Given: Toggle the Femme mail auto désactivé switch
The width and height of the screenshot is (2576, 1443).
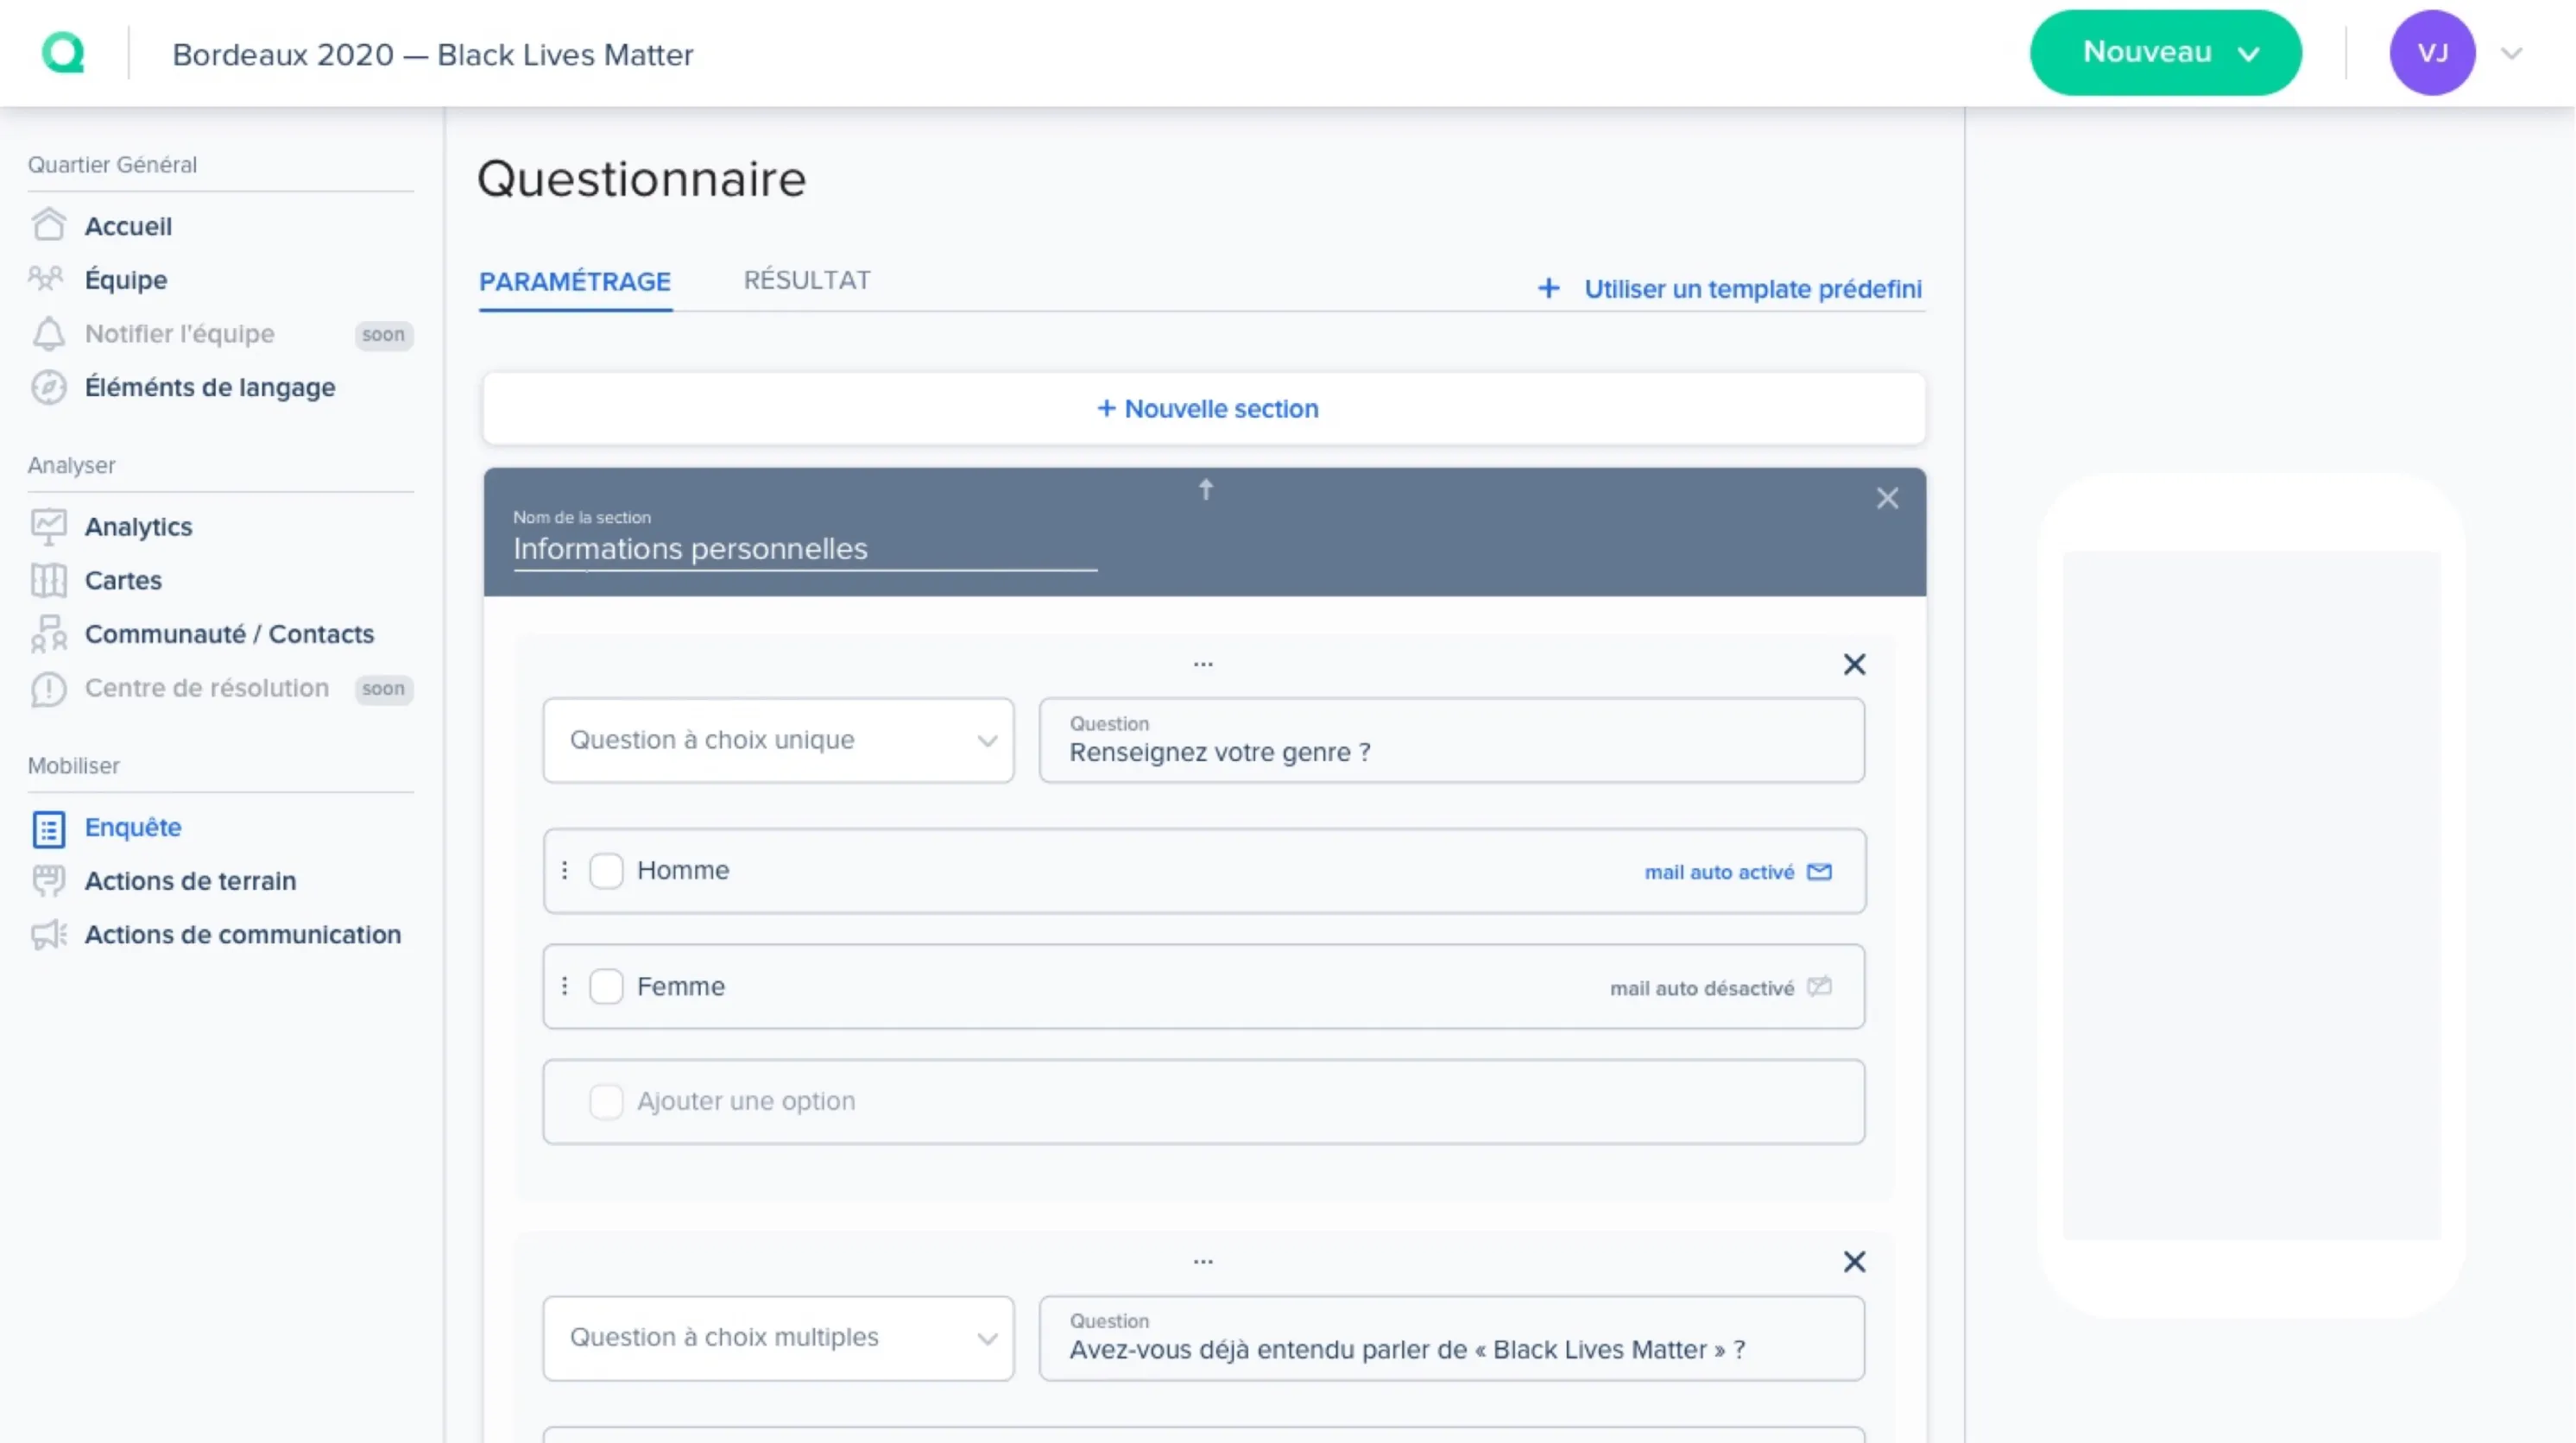Looking at the screenshot, I should coord(1821,986).
